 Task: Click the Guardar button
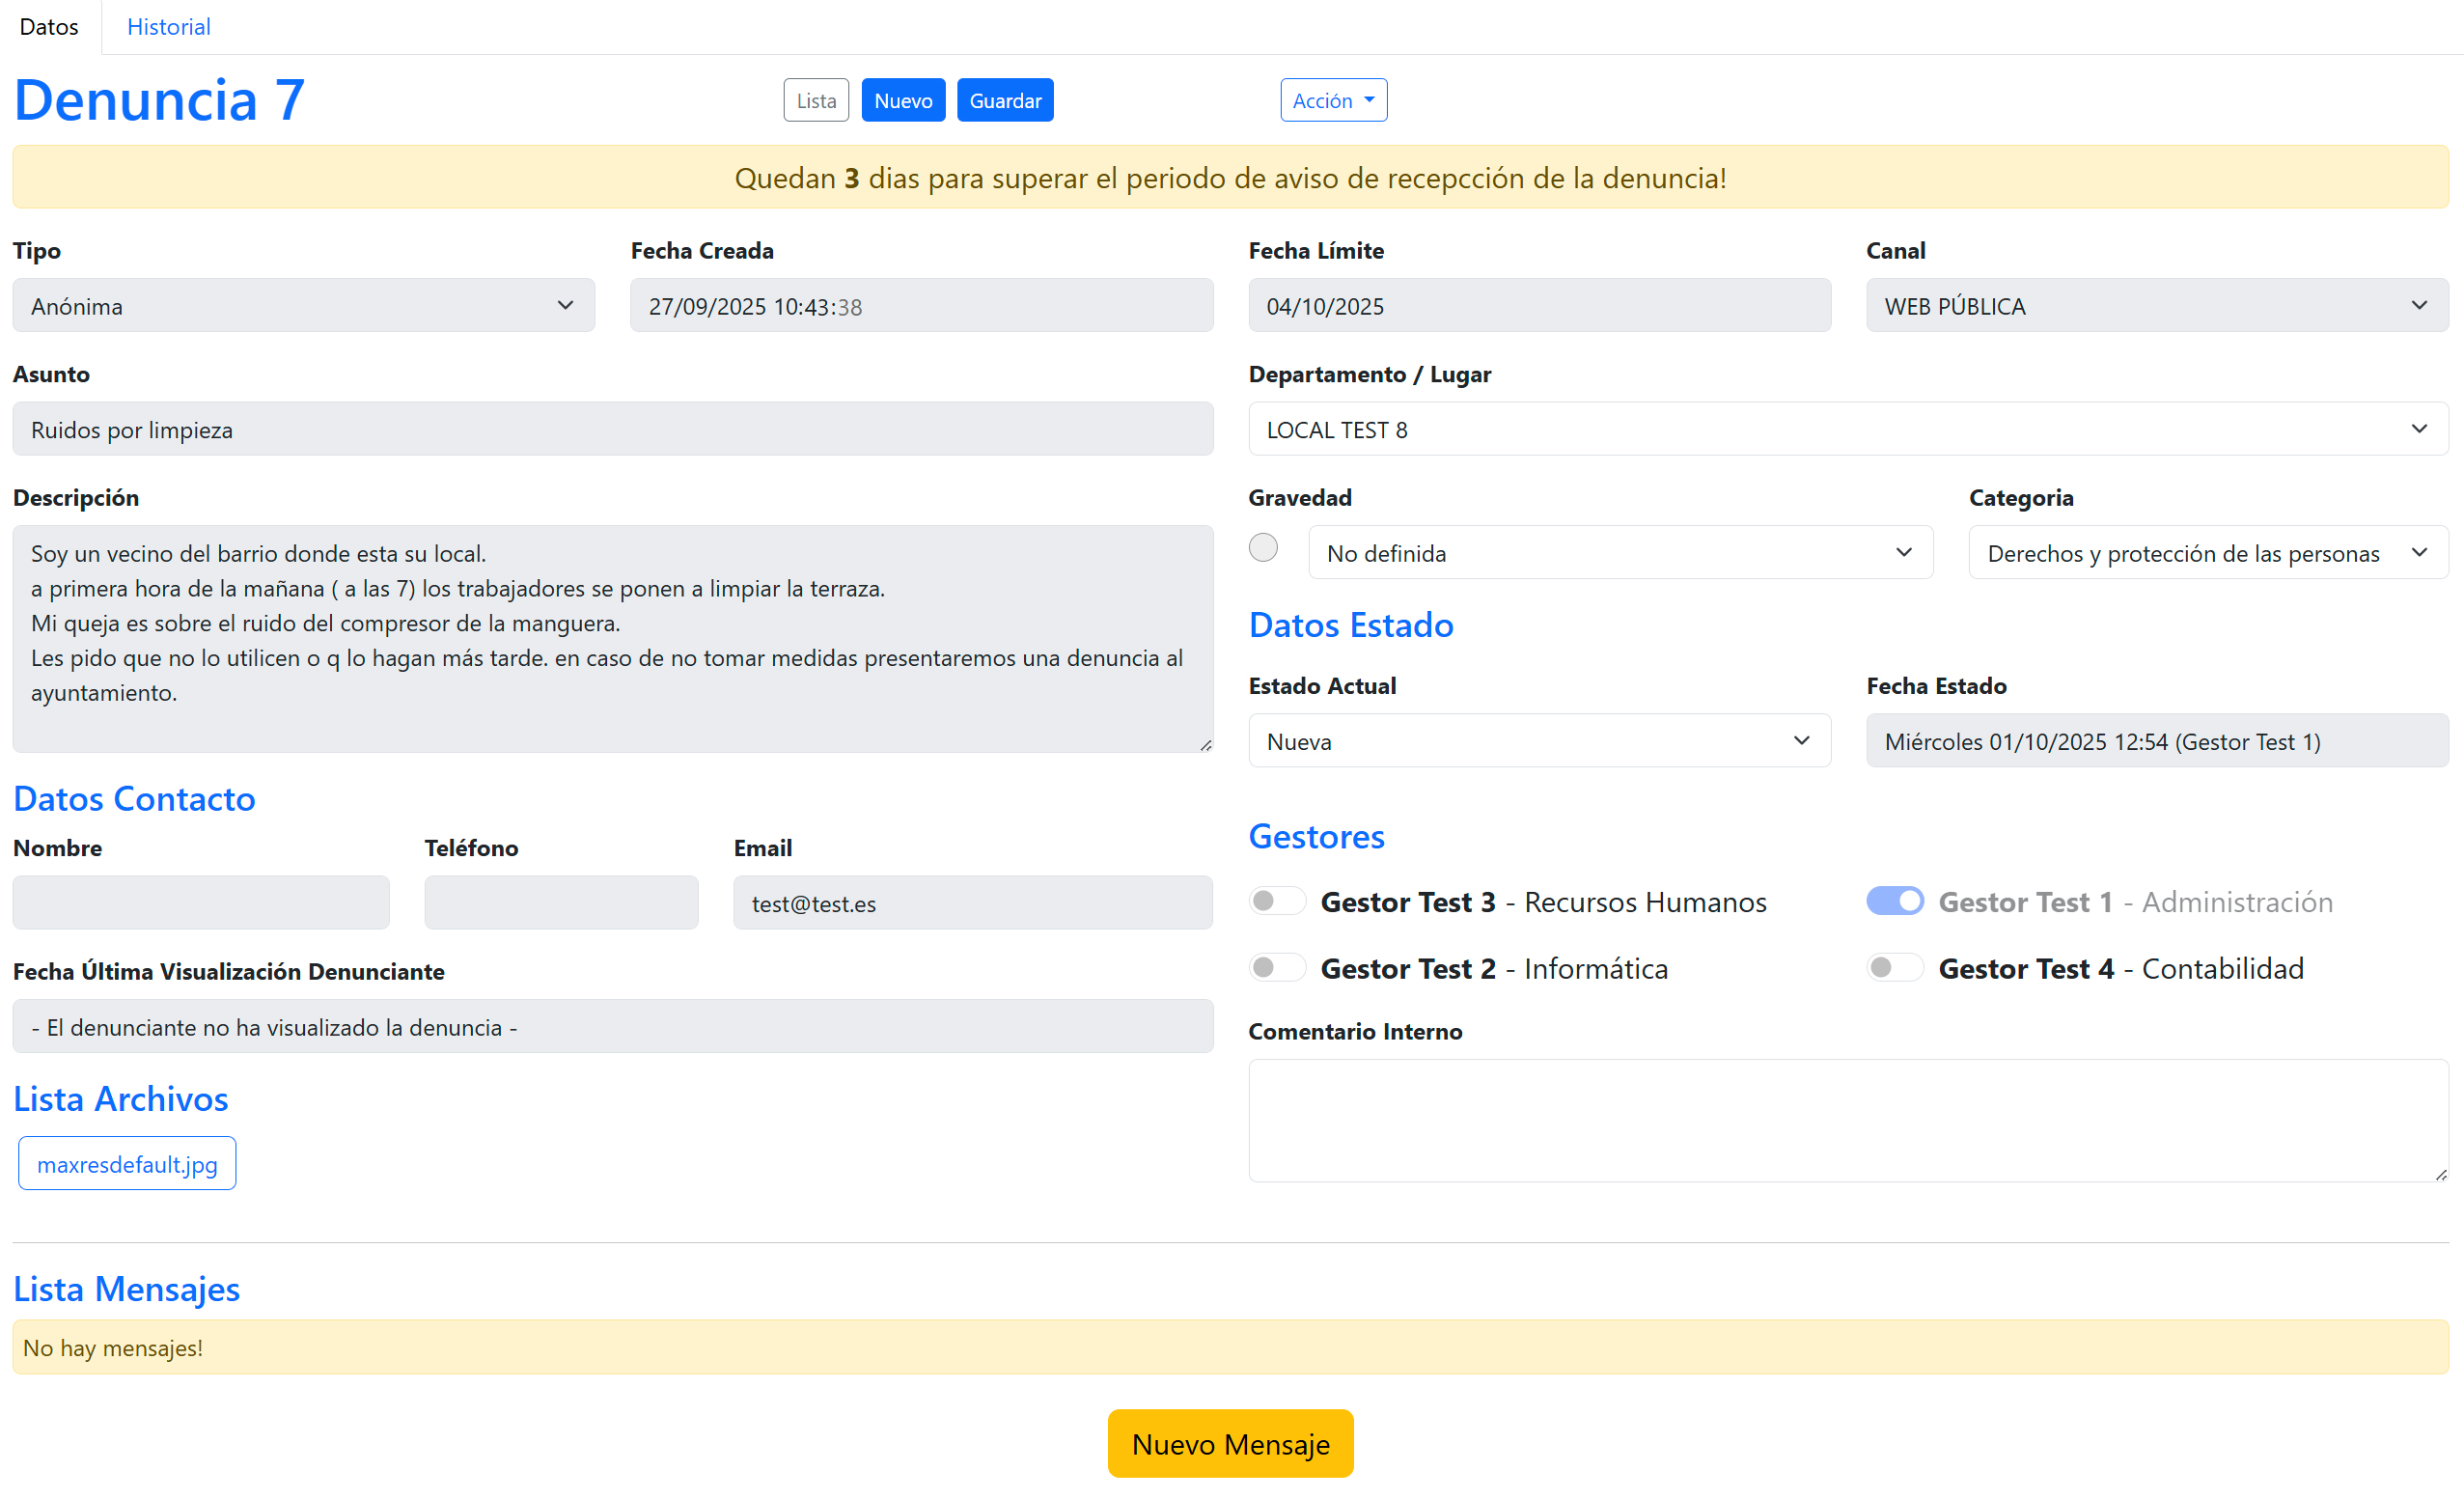click(x=1004, y=100)
